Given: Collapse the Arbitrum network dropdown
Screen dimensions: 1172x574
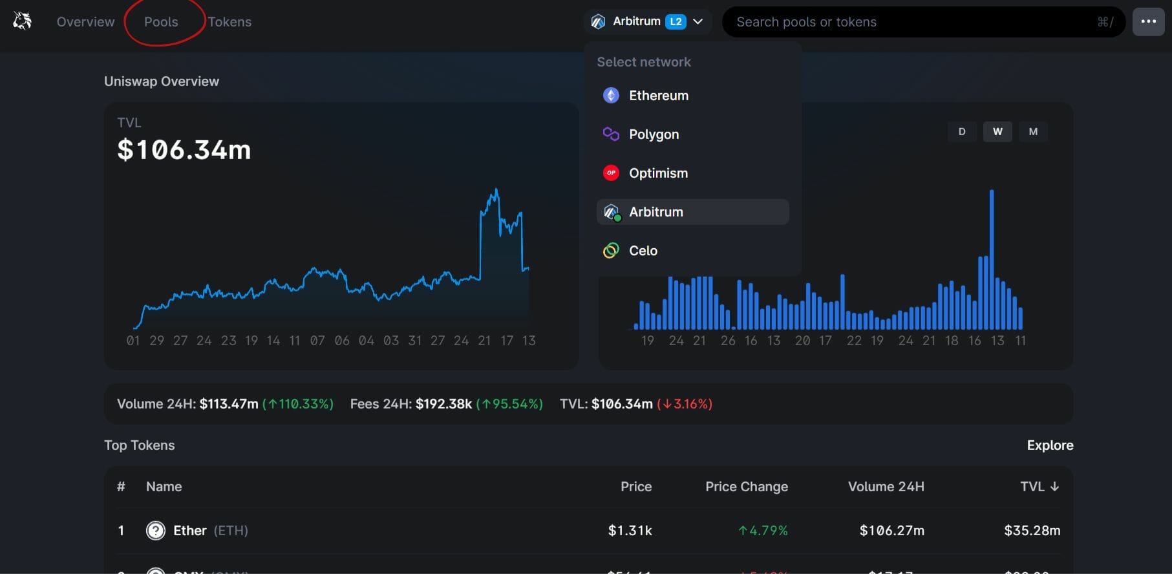Looking at the screenshot, I should (647, 21).
